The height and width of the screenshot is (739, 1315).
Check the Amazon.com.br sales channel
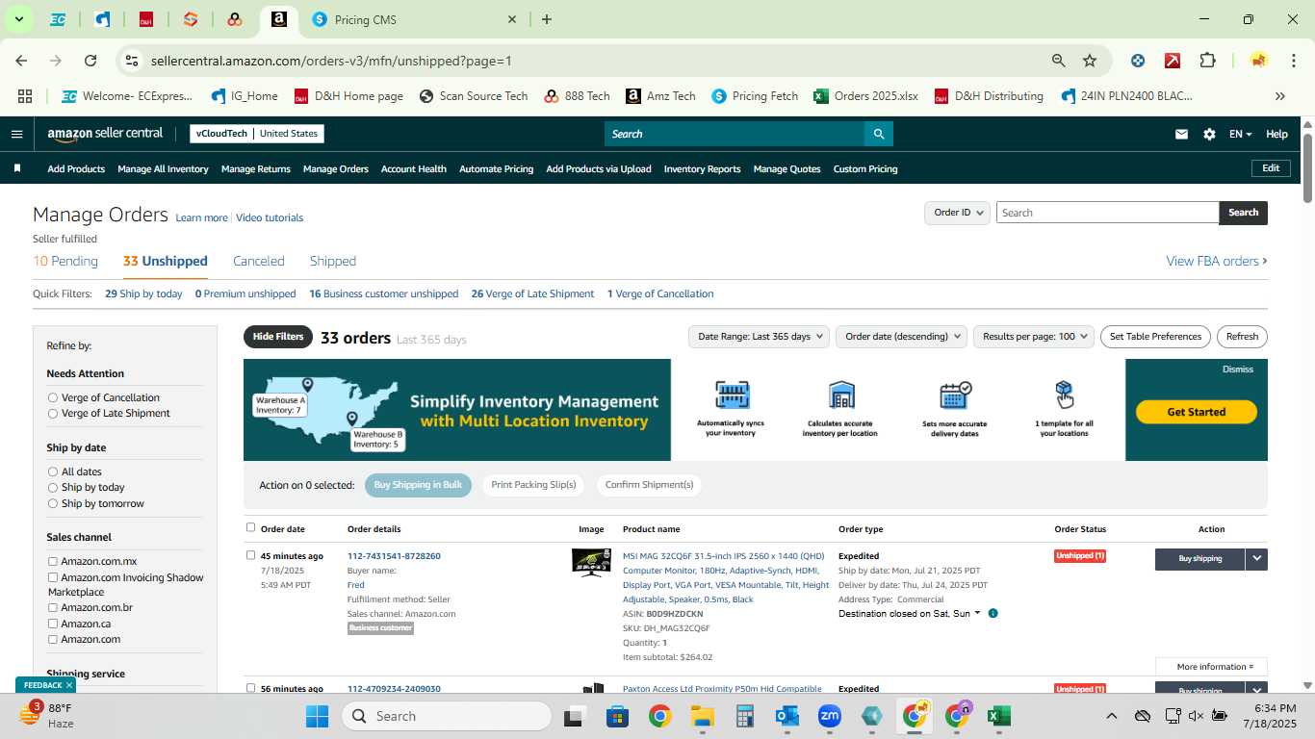pyautogui.click(x=53, y=607)
